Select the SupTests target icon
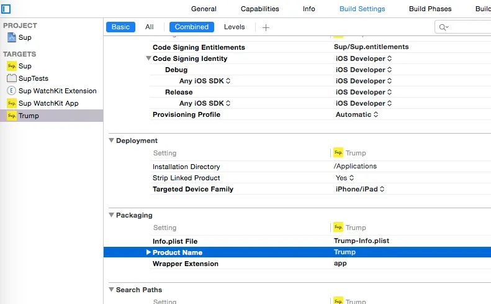 coord(11,78)
